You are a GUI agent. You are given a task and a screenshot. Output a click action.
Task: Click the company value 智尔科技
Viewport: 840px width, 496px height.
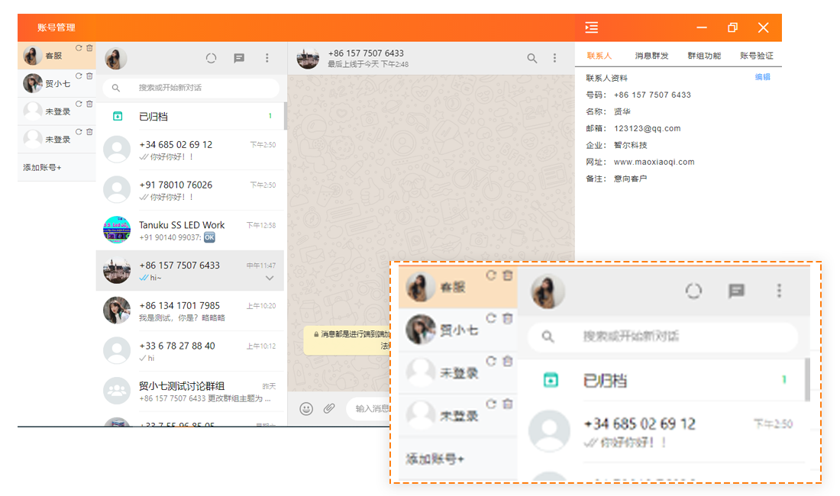point(631,145)
